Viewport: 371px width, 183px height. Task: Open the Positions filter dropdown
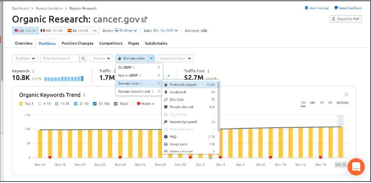pos(25,58)
